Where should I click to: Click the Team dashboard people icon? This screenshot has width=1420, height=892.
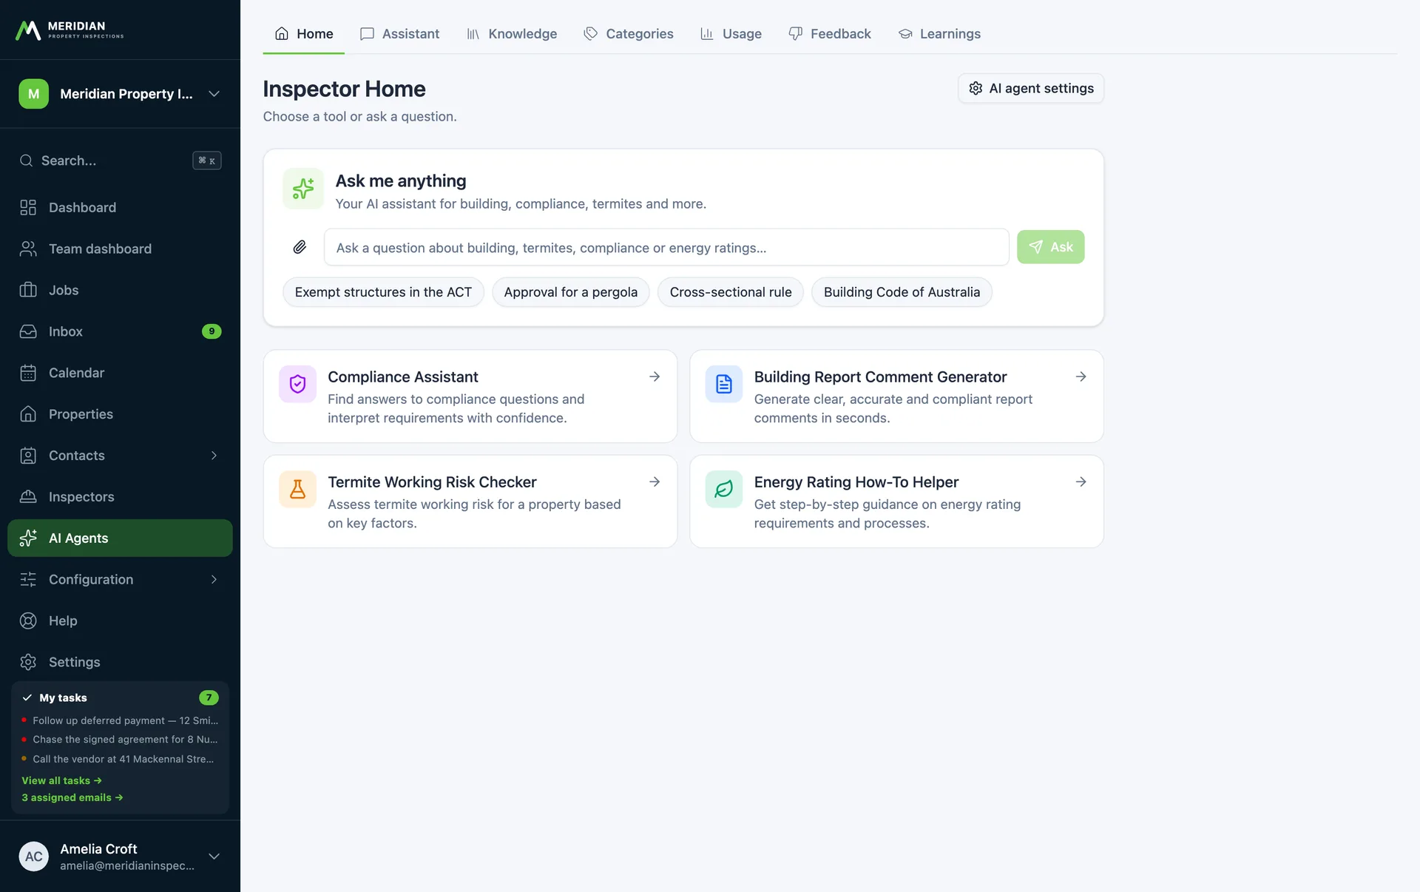tap(28, 249)
